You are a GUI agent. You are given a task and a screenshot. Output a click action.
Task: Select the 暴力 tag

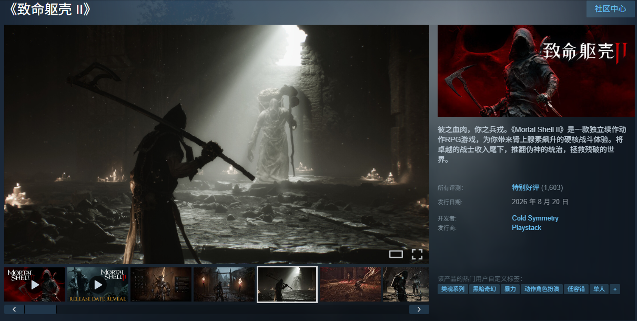click(510, 289)
